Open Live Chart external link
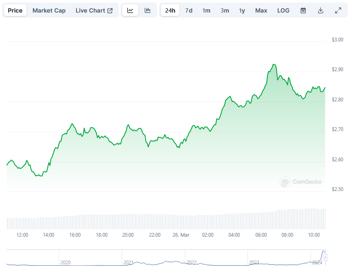The image size is (350, 266). click(94, 10)
